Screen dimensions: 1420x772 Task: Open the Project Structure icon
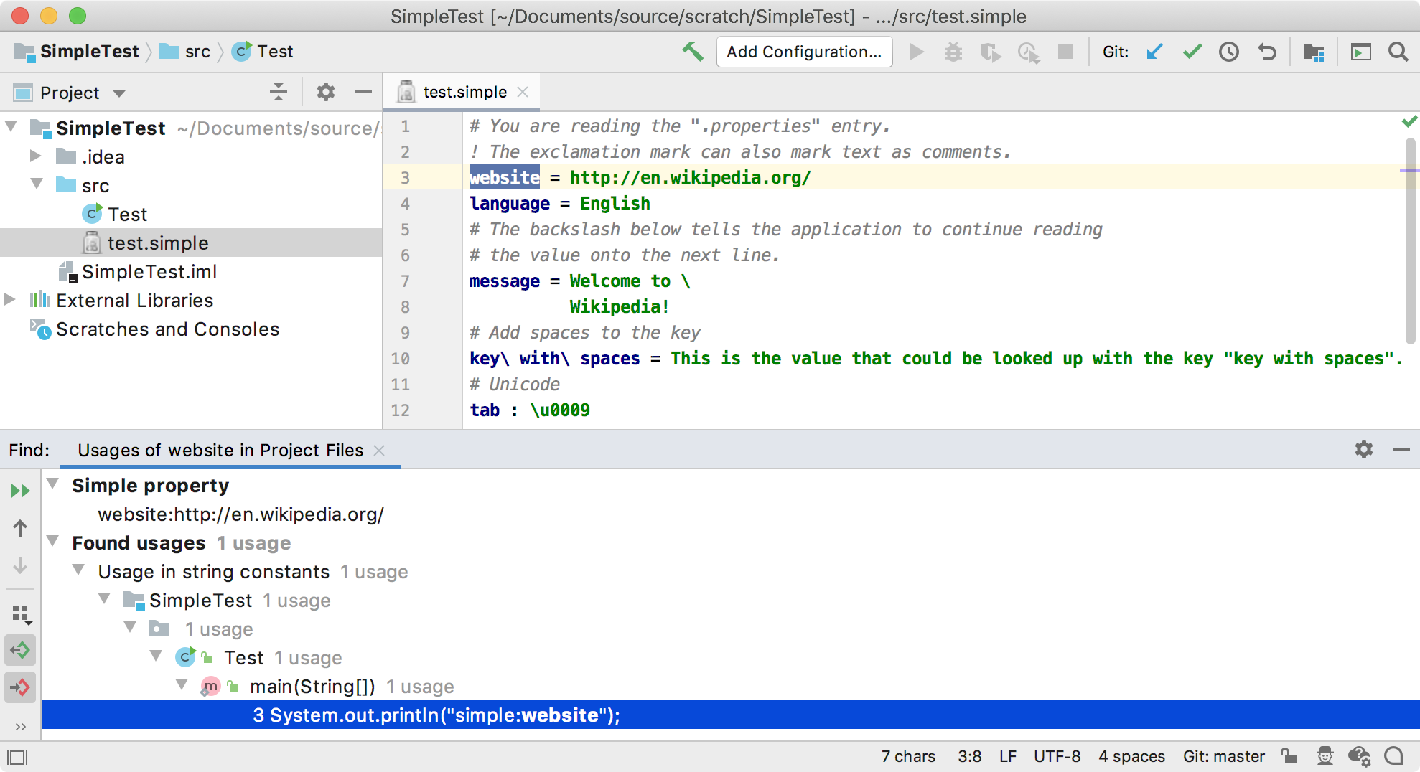[x=1314, y=52]
